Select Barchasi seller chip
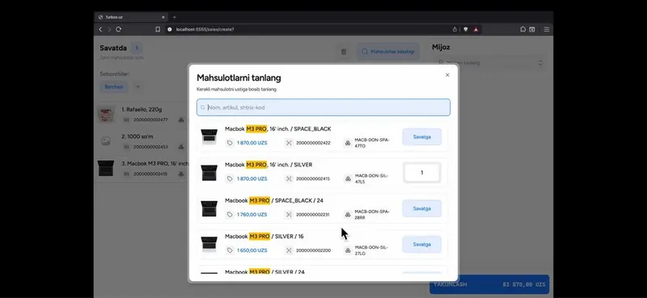 (x=114, y=87)
